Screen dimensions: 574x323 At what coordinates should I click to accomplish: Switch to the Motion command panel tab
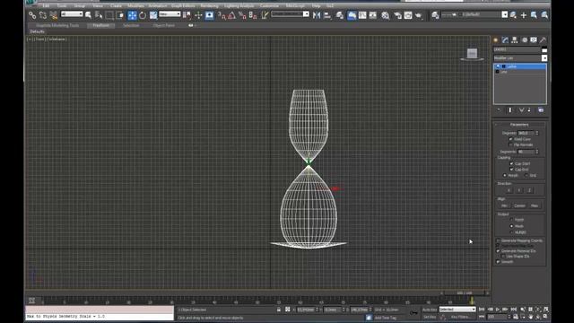coord(525,39)
